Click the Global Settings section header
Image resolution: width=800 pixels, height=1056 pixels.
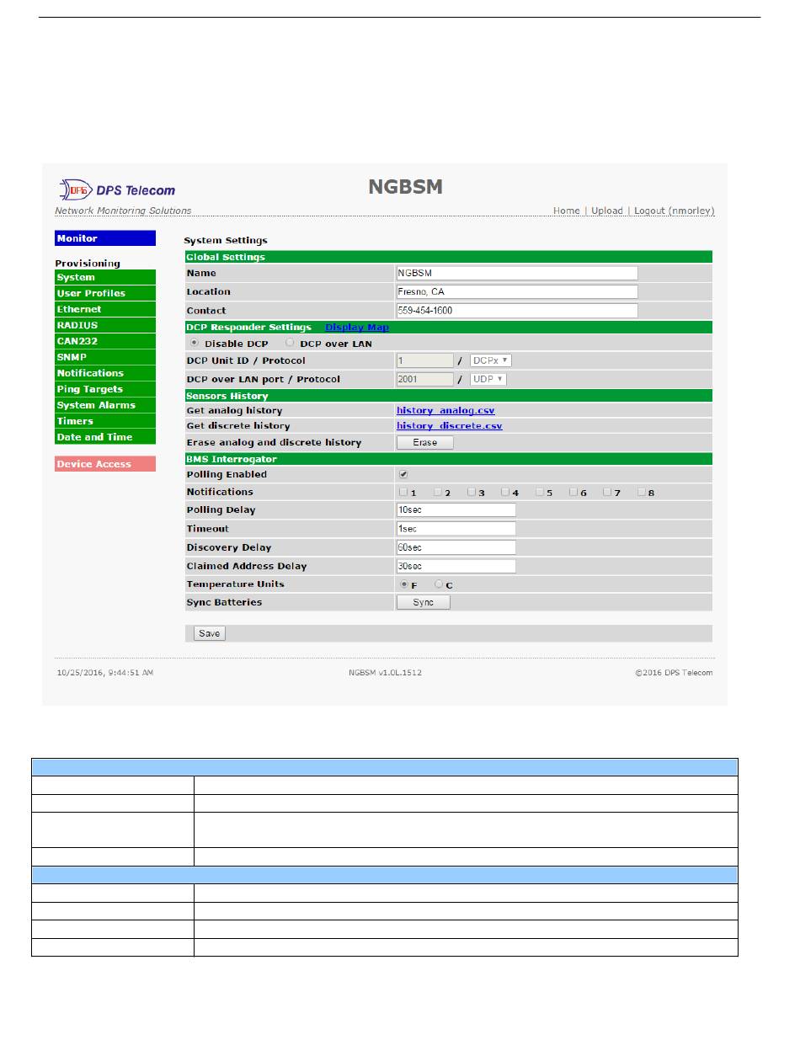[x=449, y=257]
